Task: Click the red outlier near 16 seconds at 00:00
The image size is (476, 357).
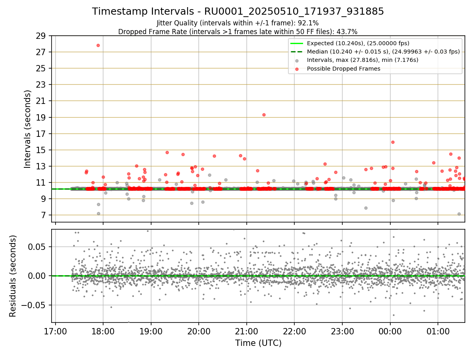Action: pos(393,142)
